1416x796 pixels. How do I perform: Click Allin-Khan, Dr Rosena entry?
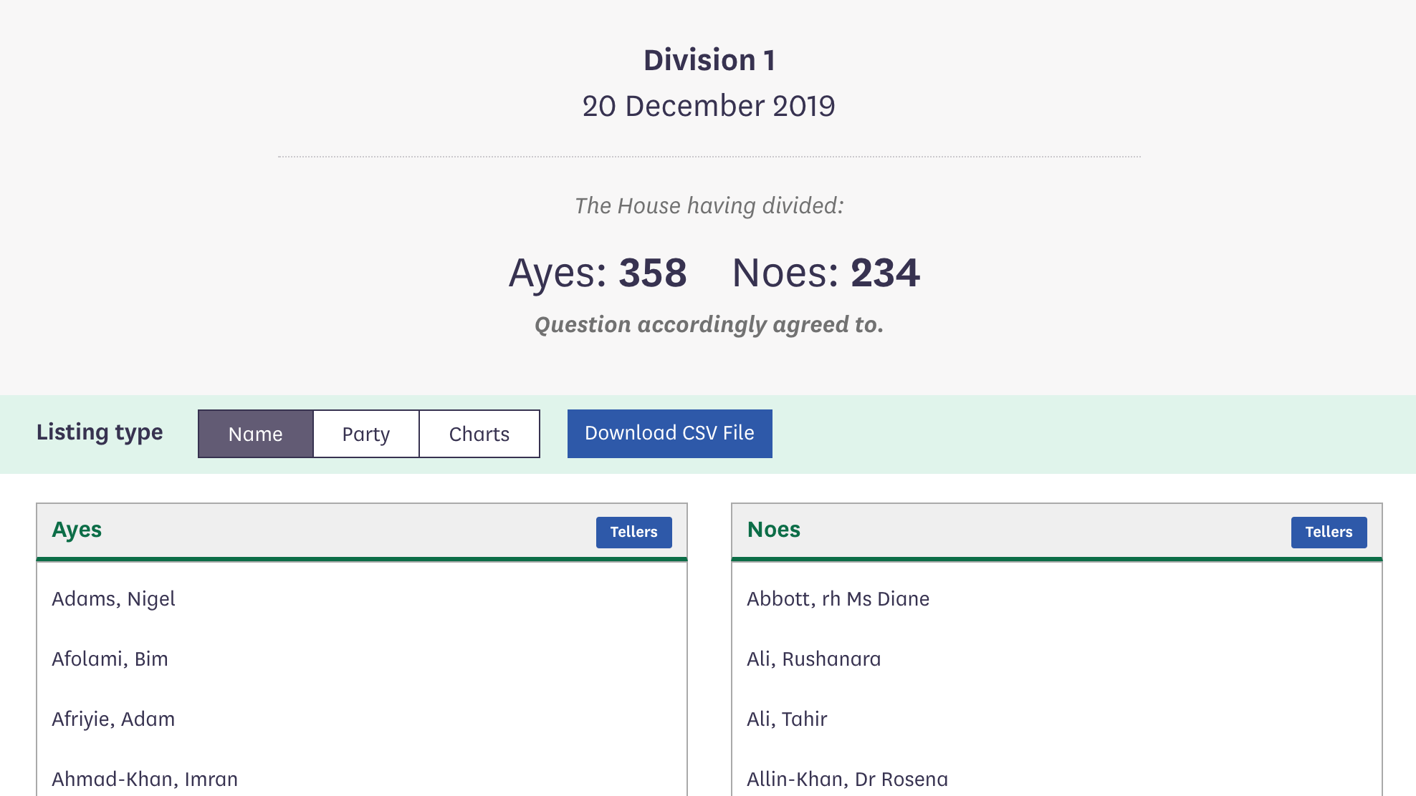point(847,779)
